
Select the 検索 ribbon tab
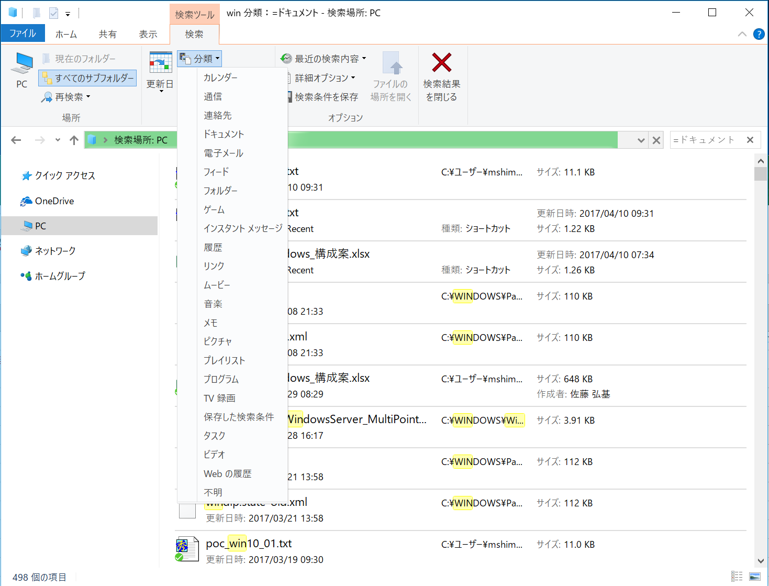coord(194,34)
